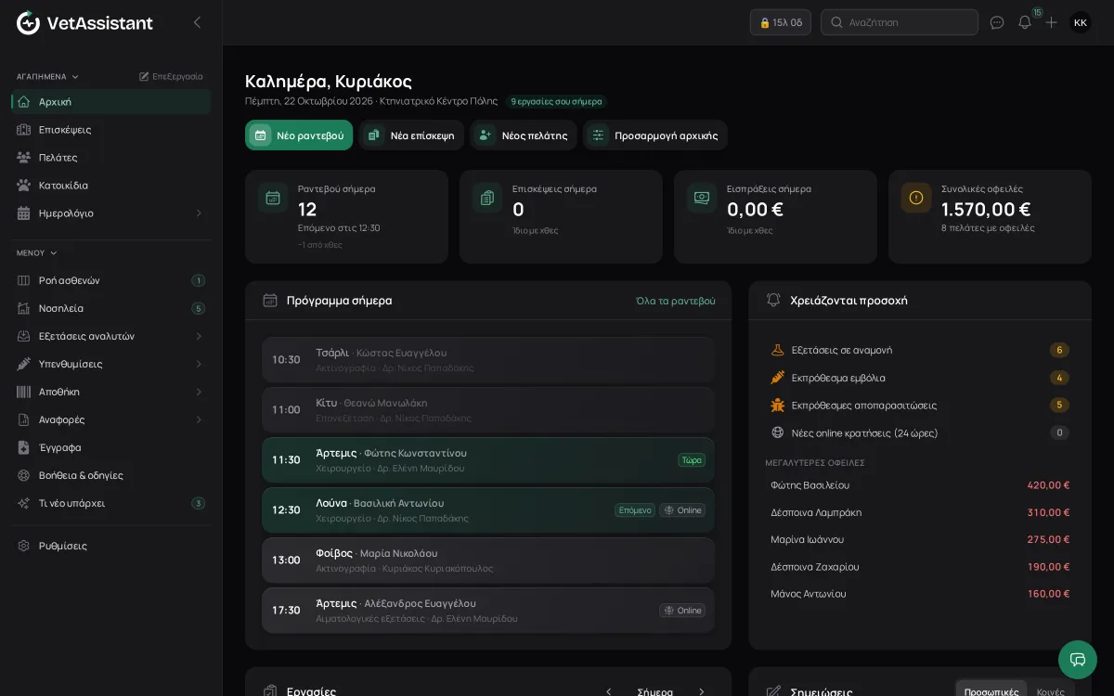
Task: Expand the Αποθήκη submenu
Action: pos(199,392)
